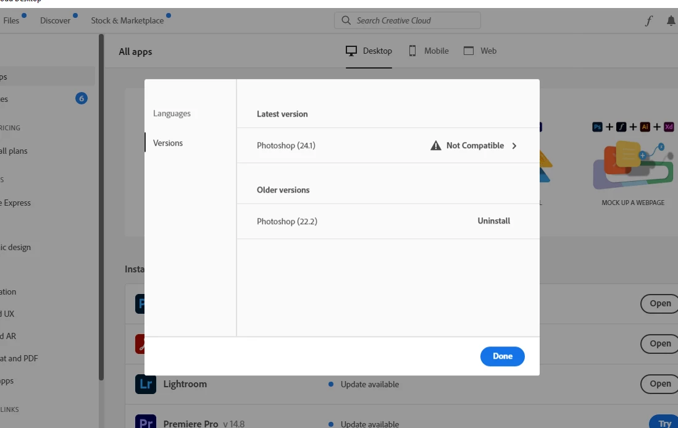678x428 pixels.
Task: Click the Lightroom app icon
Action: (146, 384)
